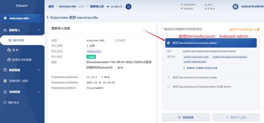Click the linux/amd64 platform value
This screenshot has width=264, height=123.
95,88
